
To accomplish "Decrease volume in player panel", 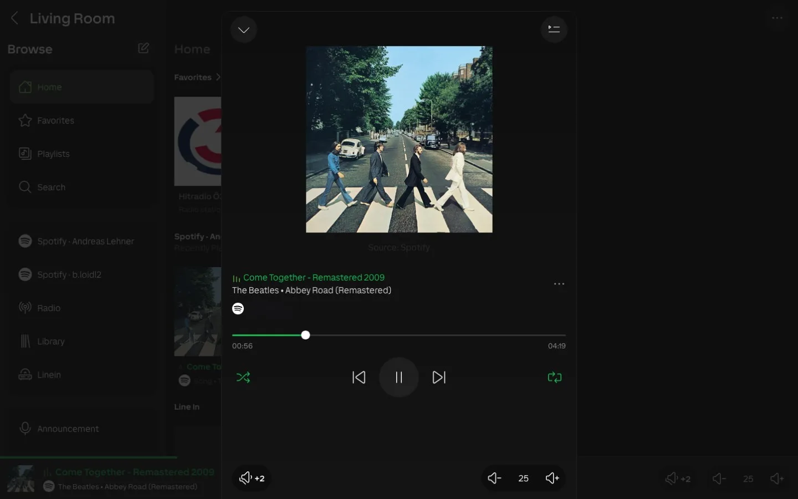I will tap(494, 478).
